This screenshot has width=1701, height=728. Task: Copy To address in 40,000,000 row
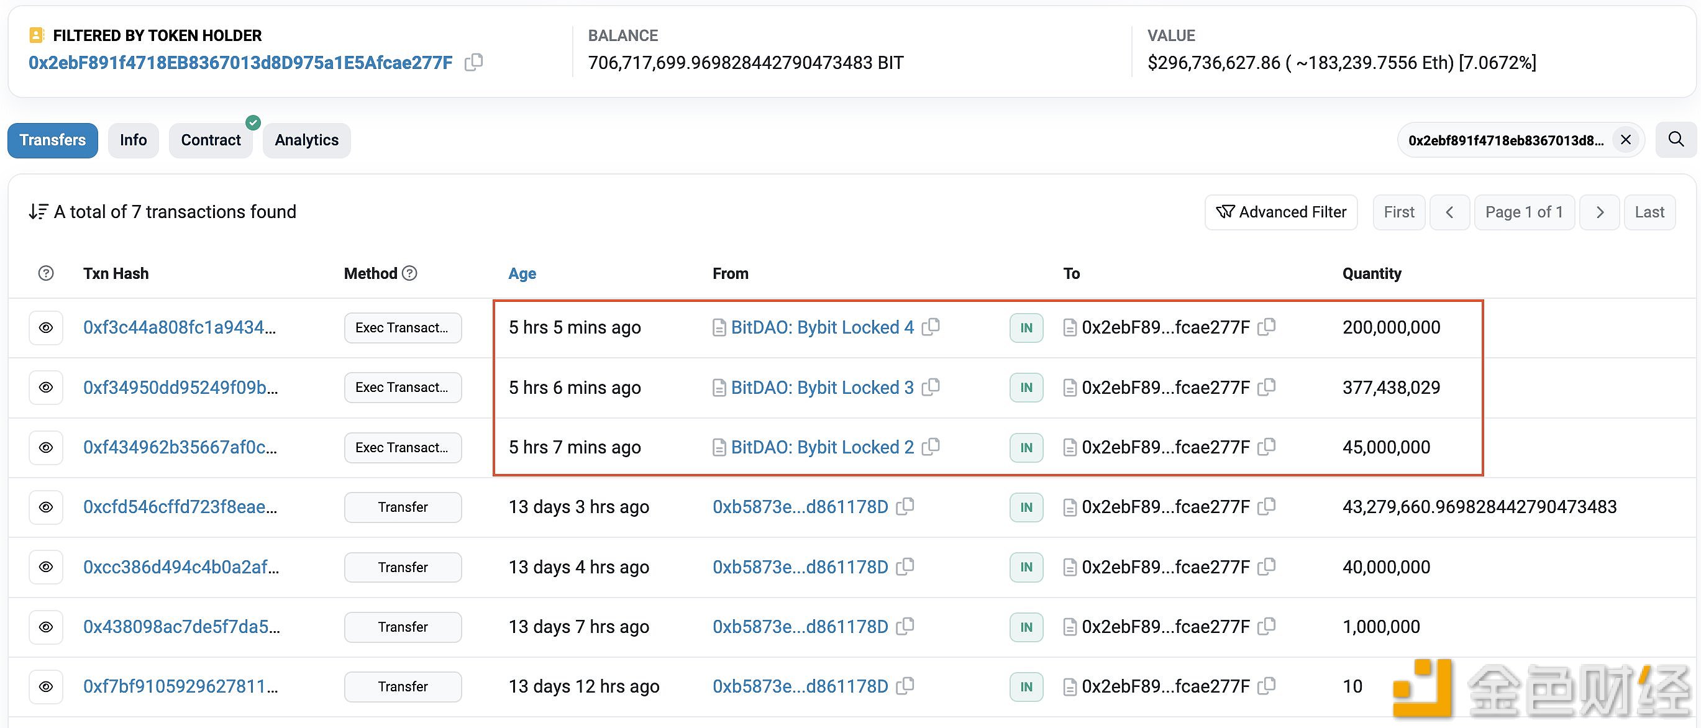tap(1267, 566)
